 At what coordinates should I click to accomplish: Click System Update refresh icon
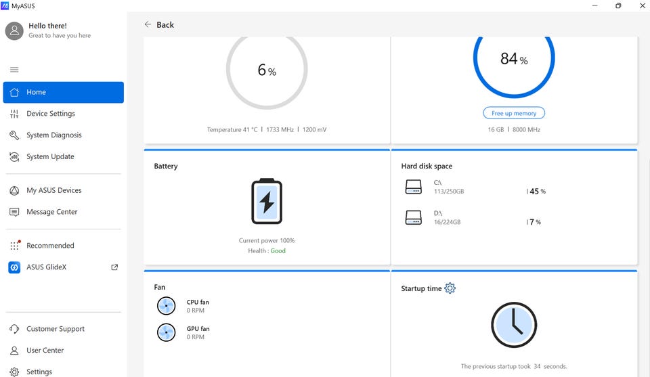point(14,156)
